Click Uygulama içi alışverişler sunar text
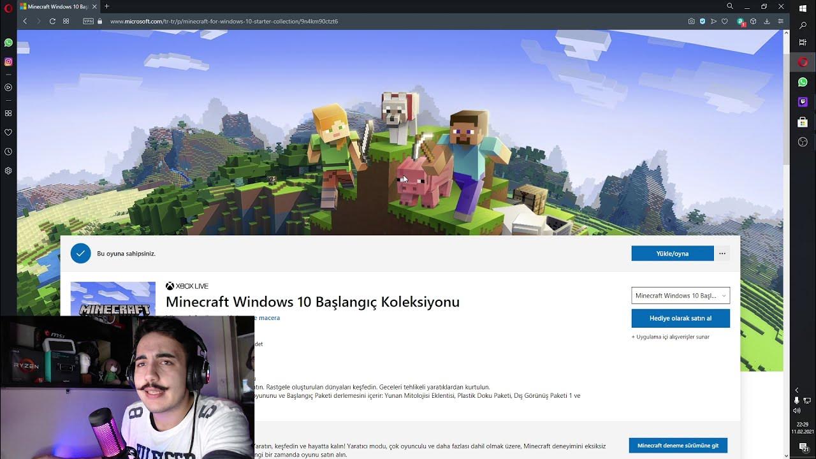This screenshot has height=459, width=816. click(671, 337)
